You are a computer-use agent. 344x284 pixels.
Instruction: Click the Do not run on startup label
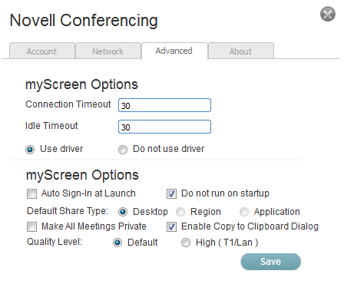[x=225, y=193]
